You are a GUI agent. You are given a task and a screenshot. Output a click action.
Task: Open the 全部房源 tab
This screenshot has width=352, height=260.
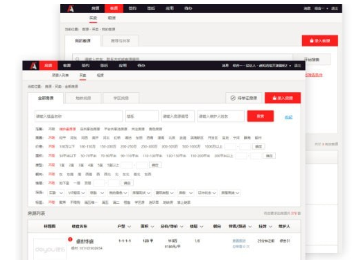(46, 98)
